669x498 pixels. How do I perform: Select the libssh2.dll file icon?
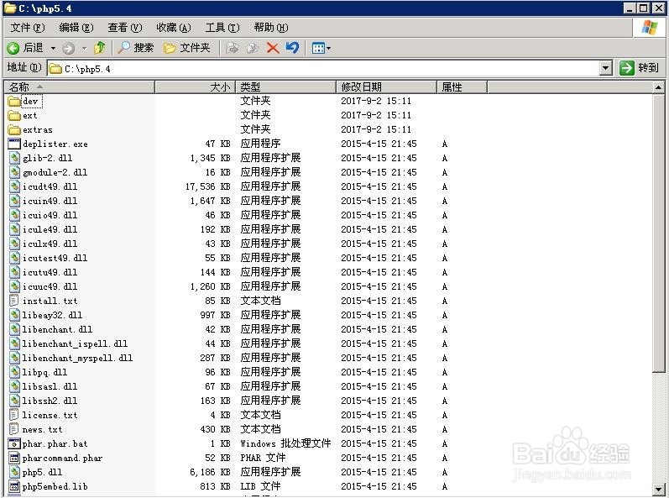14,401
